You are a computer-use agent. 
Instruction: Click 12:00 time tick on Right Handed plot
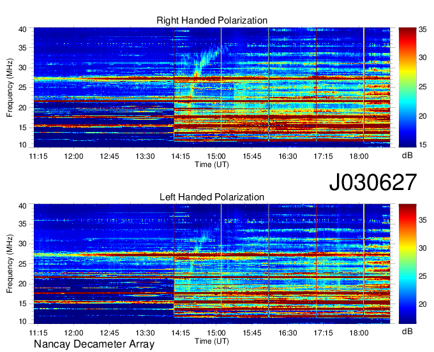[x=73, y=156]
